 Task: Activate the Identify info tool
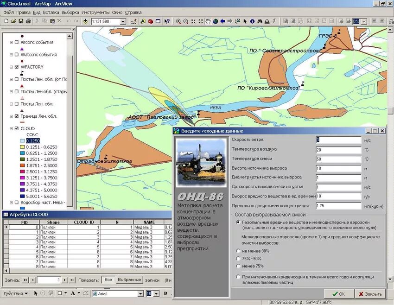[252, 21]
